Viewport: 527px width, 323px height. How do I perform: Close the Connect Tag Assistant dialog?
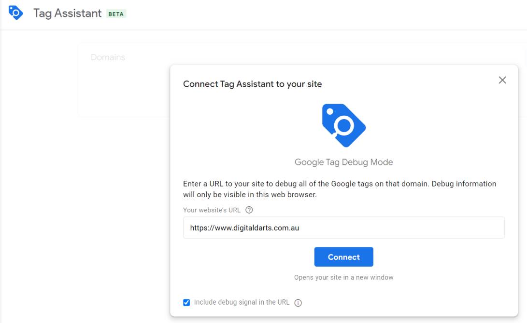502,80
